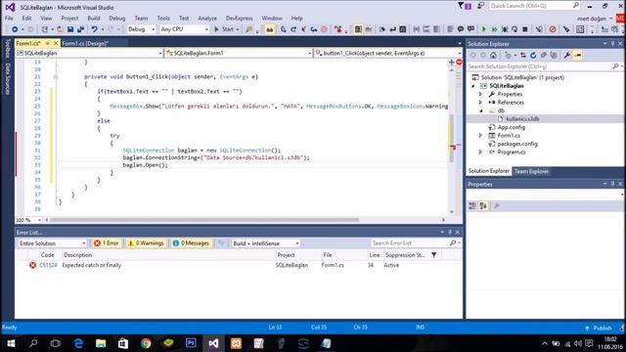The height and width of the screenshot is (352, 626).
Task: Click the editor horizontal scrollbar
Action: 204,220
